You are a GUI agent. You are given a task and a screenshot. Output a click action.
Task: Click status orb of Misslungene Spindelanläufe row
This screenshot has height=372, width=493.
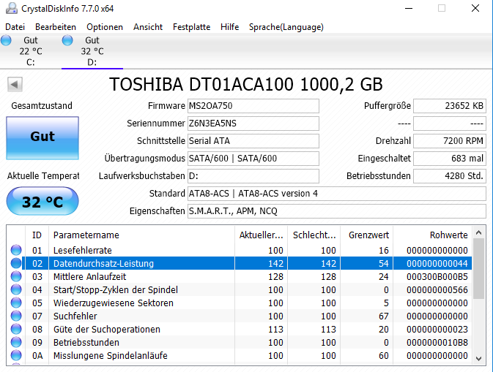pyautogui.click(x=16, y=355)
